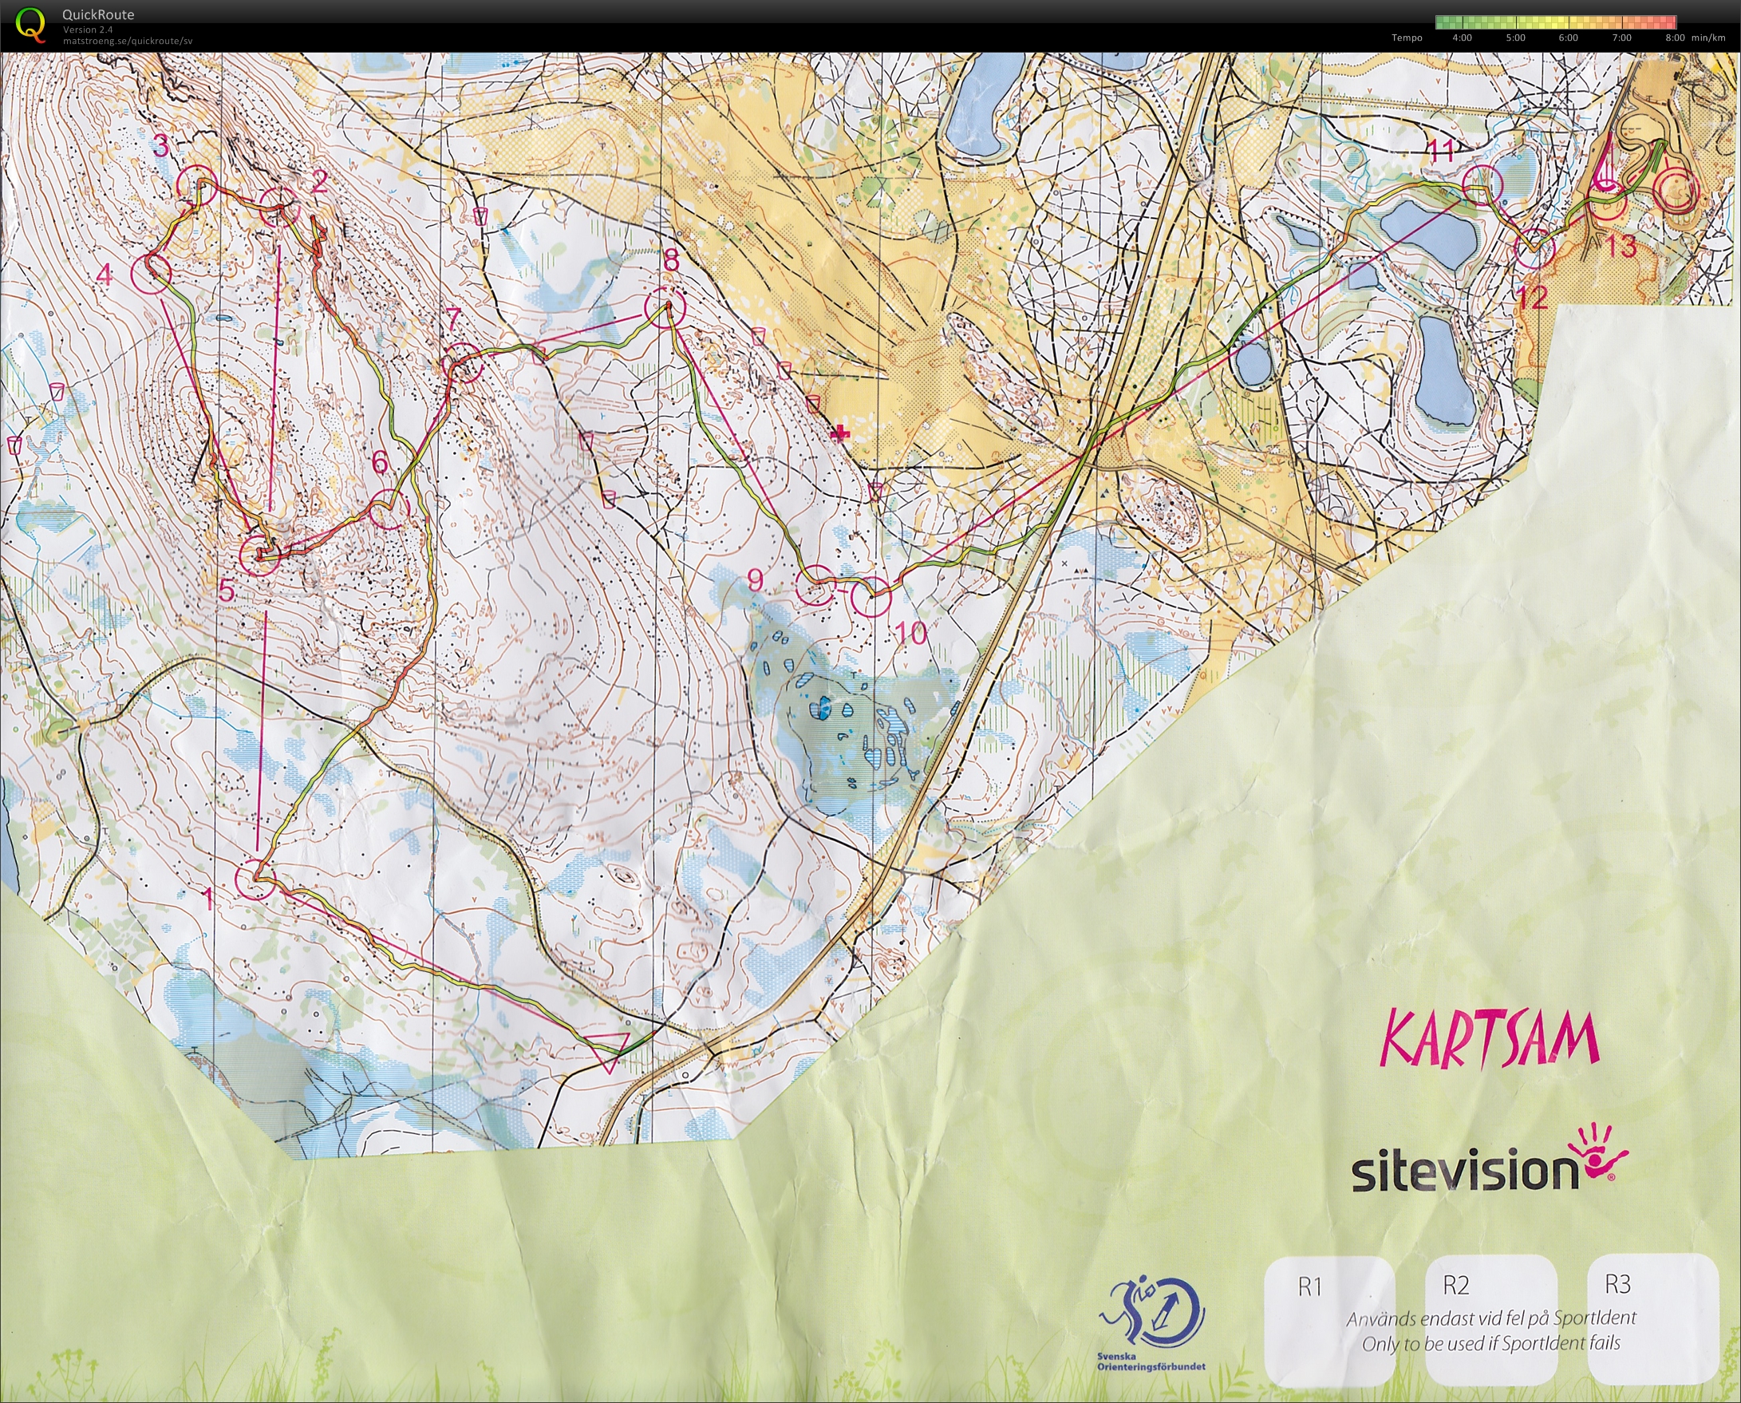
Task: Click the R1 reserve punch box
Action: 1329,1321
